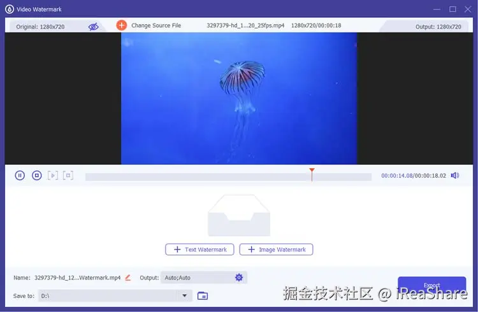Image resolution: width=478 pixels, height=312 pixels.
Task: Add an Image Watermark
Action: [x=276, y=249]
